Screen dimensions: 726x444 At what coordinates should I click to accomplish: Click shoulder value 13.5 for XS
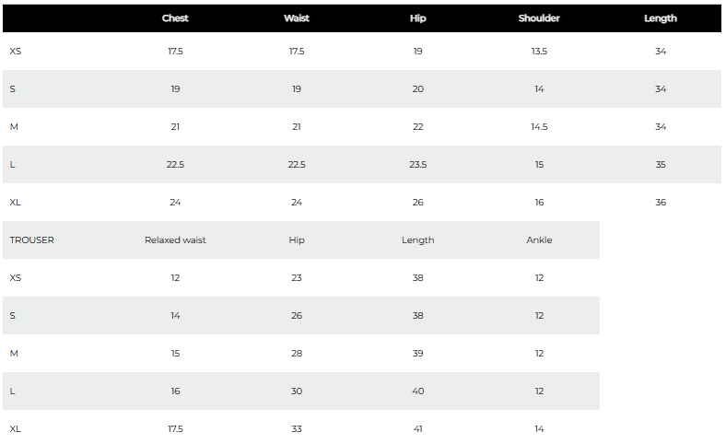point(539,51)
